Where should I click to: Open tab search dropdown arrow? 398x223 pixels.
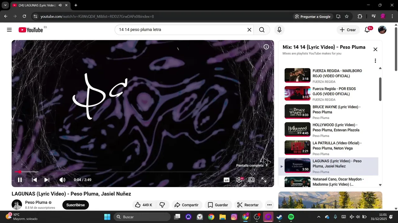pyautogui.click(x=5, y=5)
